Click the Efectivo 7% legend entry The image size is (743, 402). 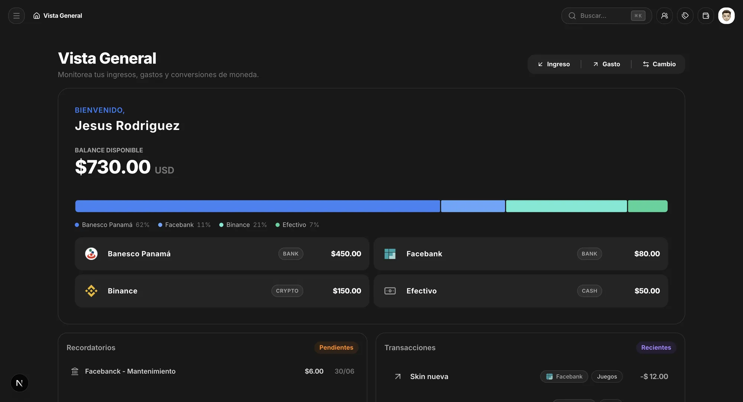coord(297,225)
